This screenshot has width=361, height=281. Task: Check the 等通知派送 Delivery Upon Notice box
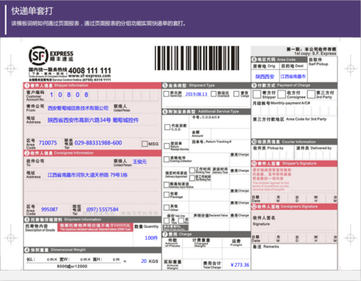coord(166,185)
